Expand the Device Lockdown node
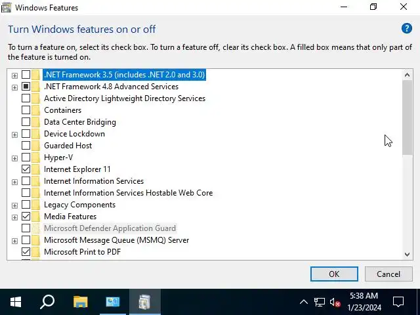The height and width of the screenshot is (315, 420). click(x=14, y=135)
